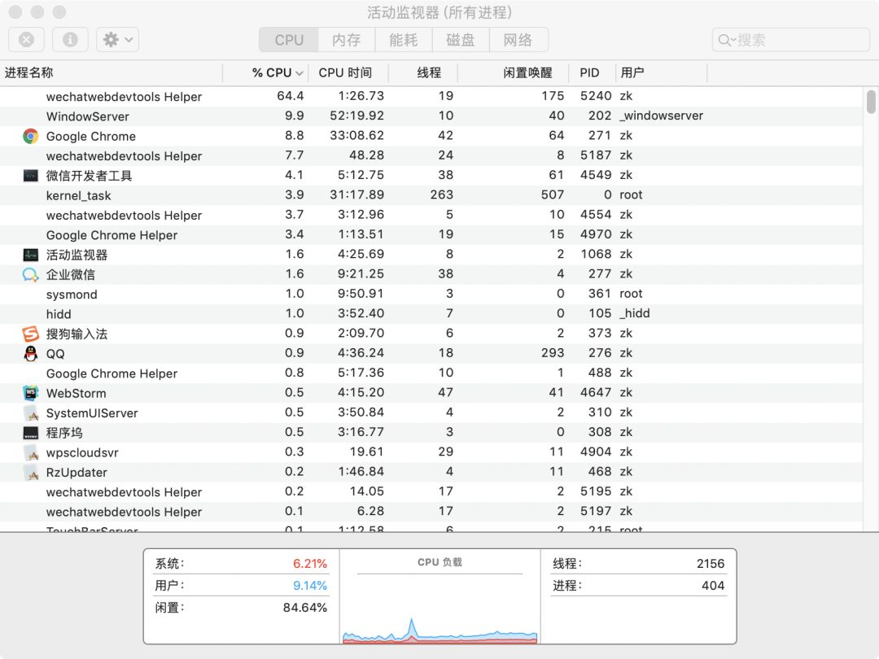Screen dimensions: 879x659
Task: Select the WindowServer process row
Action: [431, 116]
